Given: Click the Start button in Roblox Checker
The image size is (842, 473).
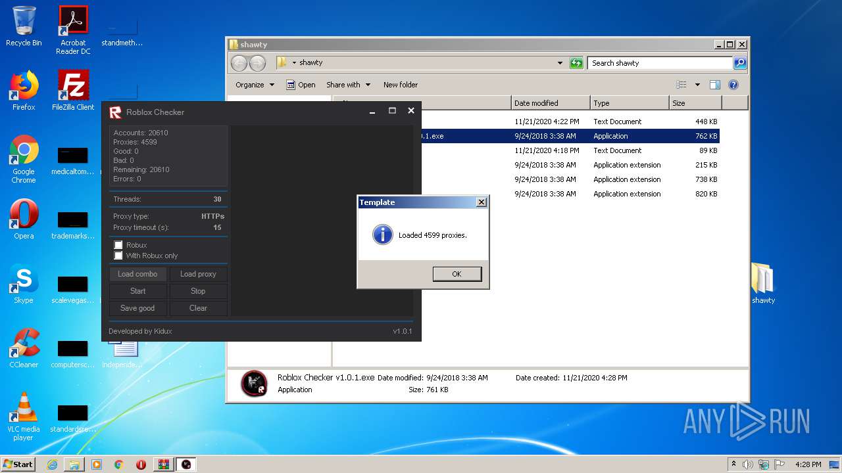Looking at the screenshot, I should [137, 291].
